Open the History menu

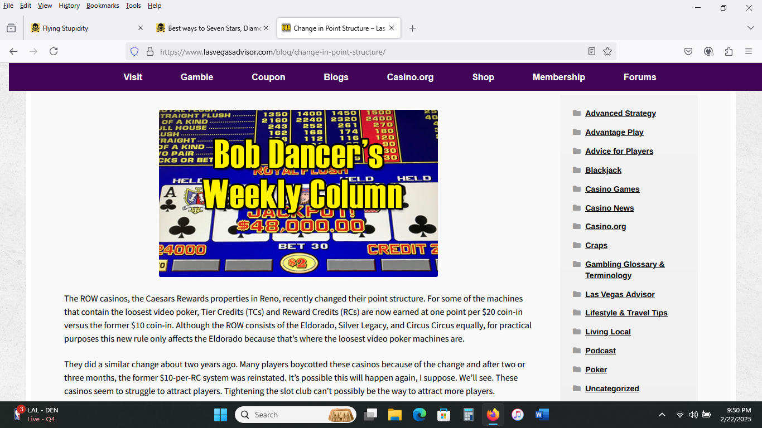pos(69,6)
